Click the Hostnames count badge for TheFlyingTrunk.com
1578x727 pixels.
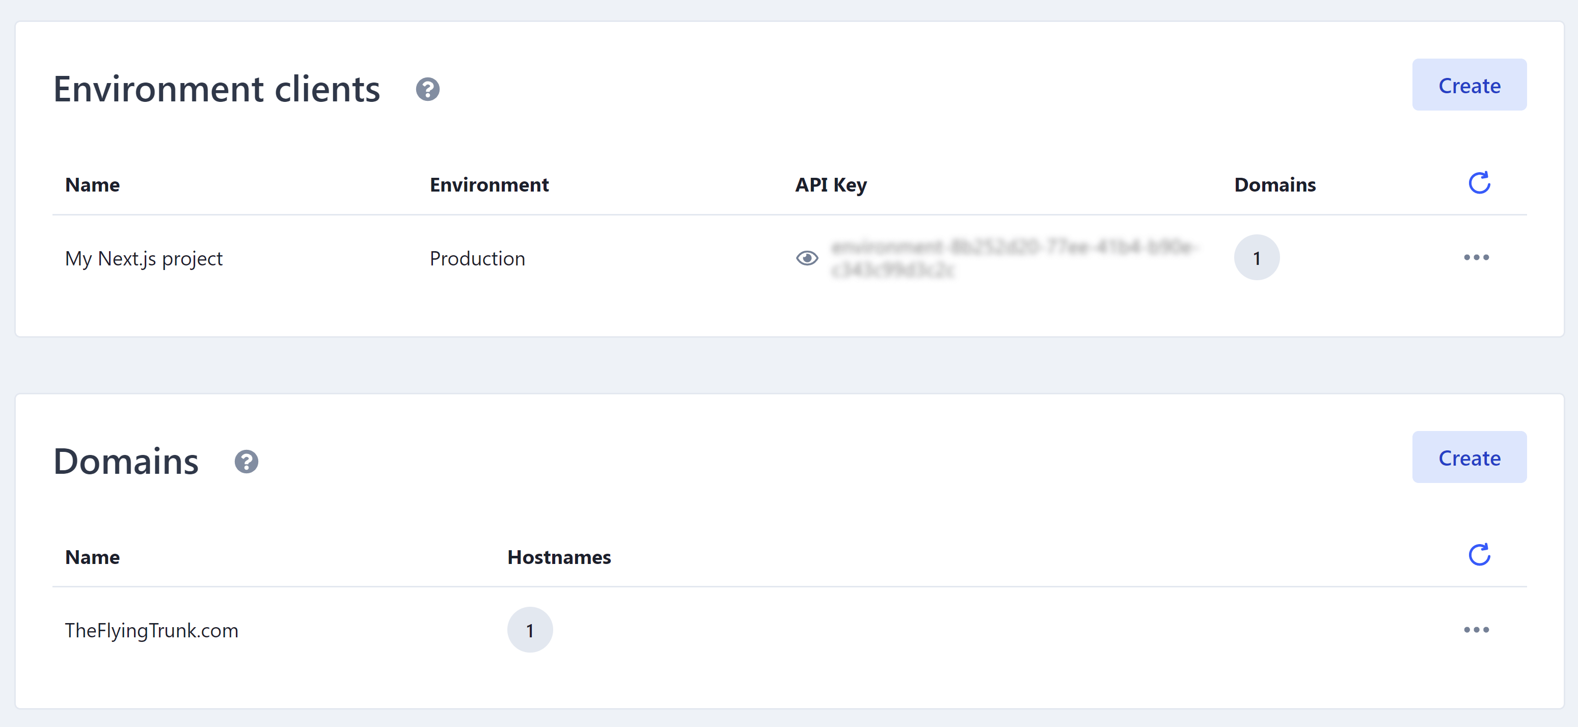pyautogui.click(x=530, y=630)
